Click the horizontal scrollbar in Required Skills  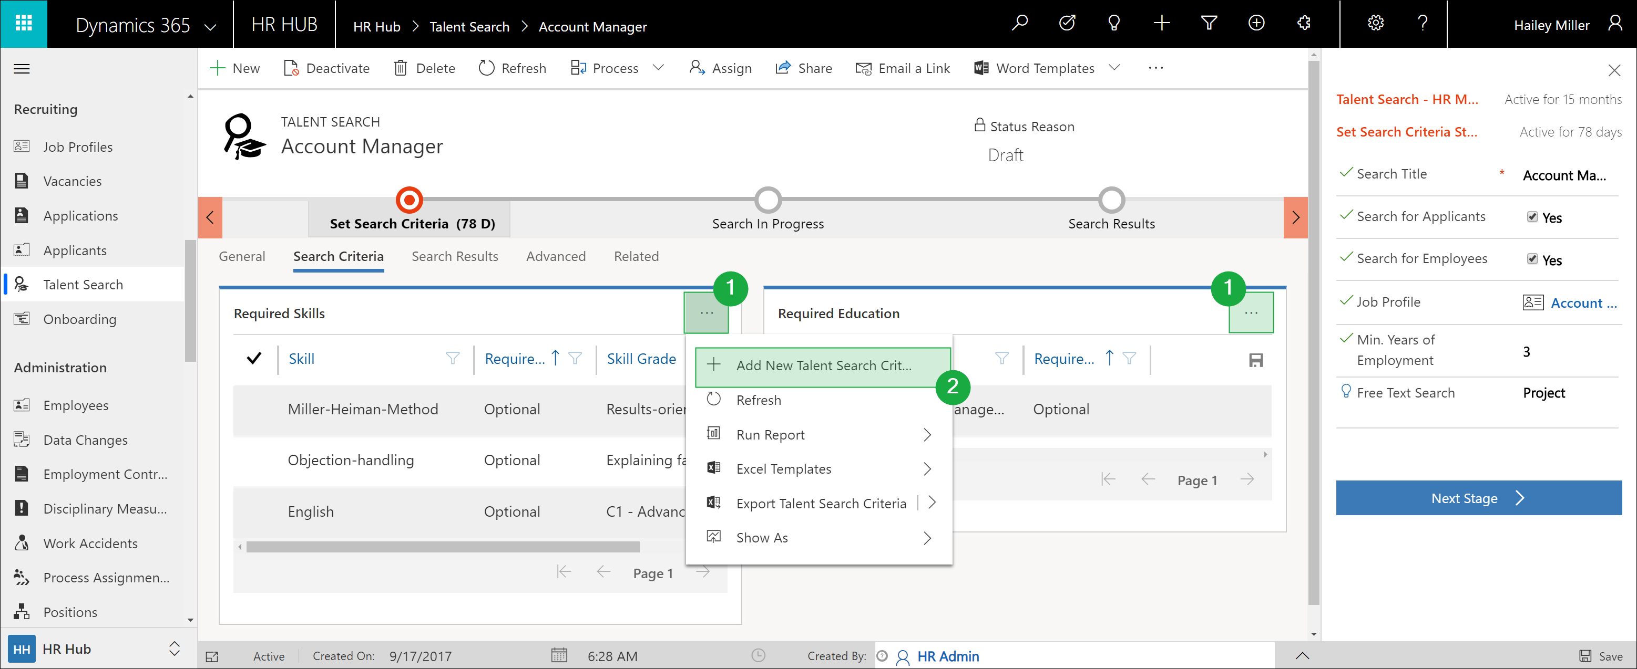click(x=443, y=547)
